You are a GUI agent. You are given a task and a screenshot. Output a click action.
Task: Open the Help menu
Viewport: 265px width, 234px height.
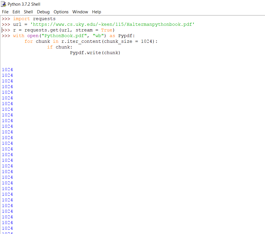coord(96,12)
